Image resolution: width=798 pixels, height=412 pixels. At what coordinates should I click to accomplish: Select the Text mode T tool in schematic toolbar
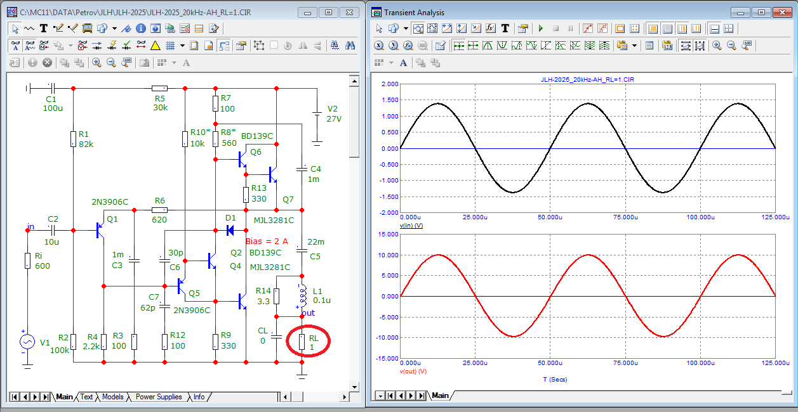[x=44, y=29]
